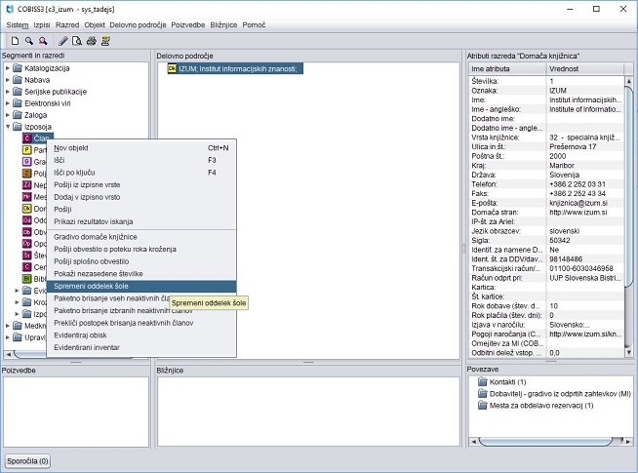This screenshot has width=638, height=473.
Task: Open the Delovno področje menu
Action: pyautogui.click(x=138, y=25)
